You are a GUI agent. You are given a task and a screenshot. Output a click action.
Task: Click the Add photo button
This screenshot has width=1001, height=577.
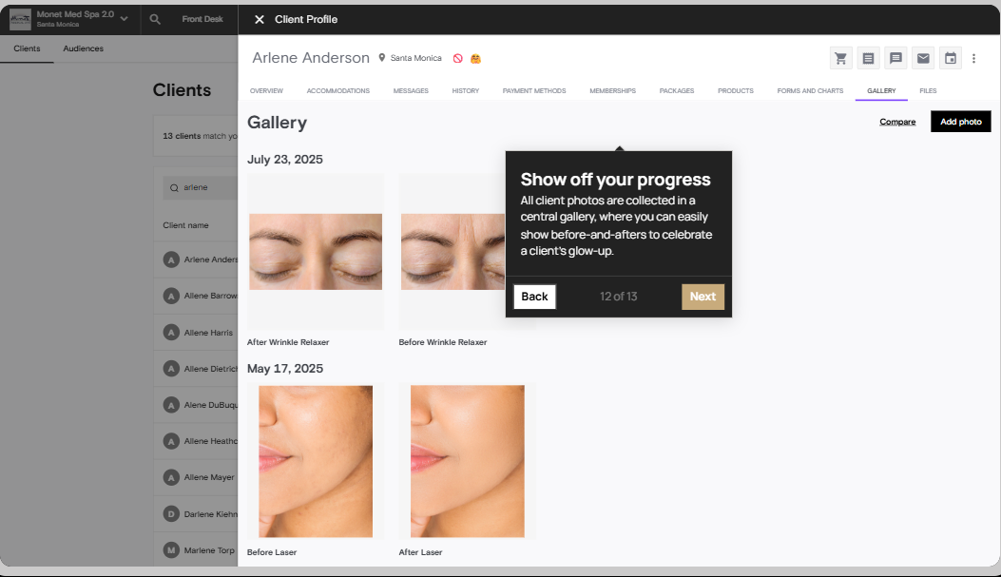(x=961, y=122)
